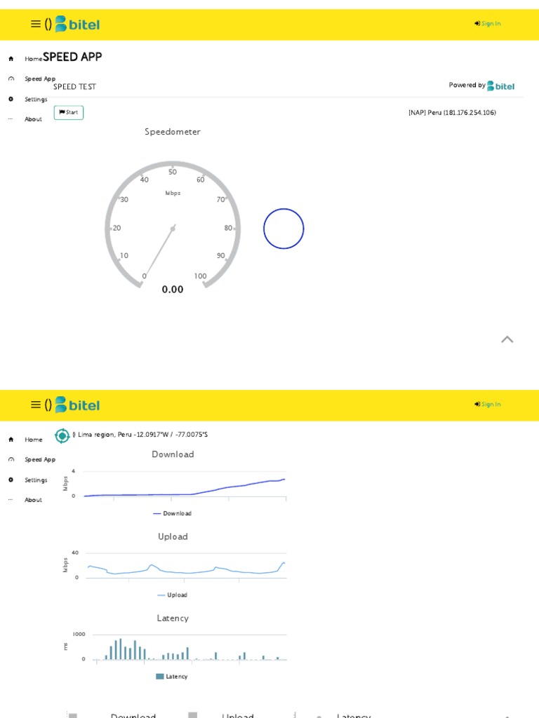
Task: Toggle the Latency series in the chart legend
Action: coord(172,677)
